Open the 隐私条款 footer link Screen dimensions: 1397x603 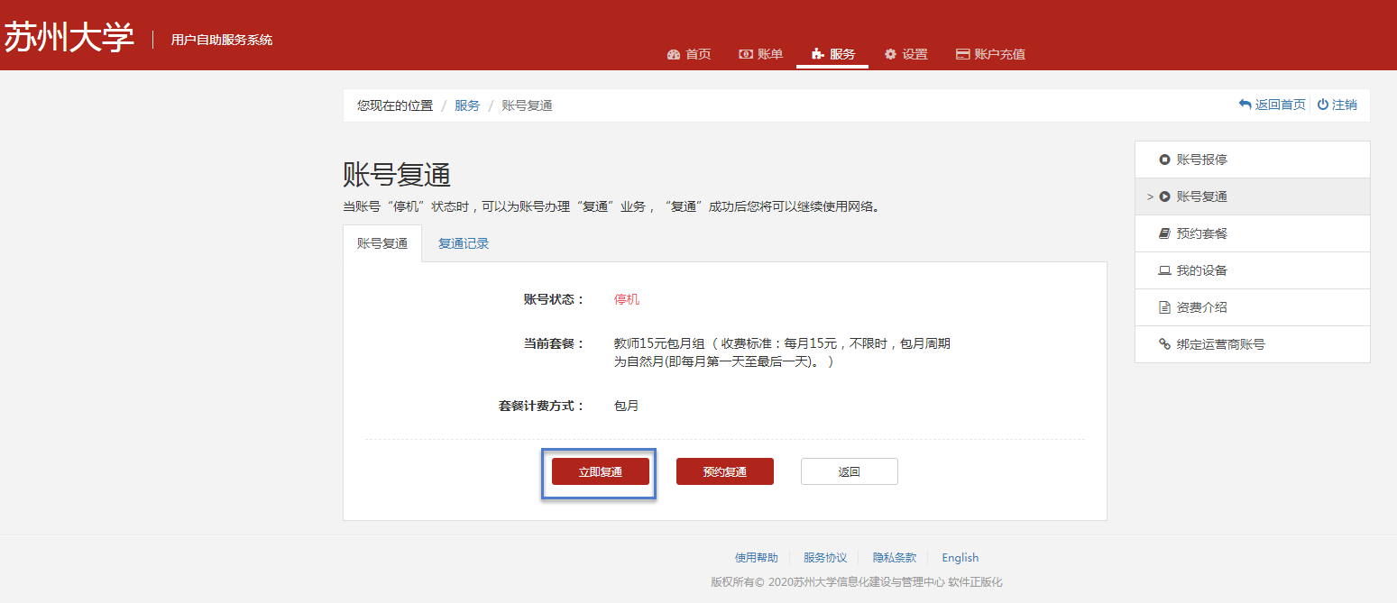[895, 558]
